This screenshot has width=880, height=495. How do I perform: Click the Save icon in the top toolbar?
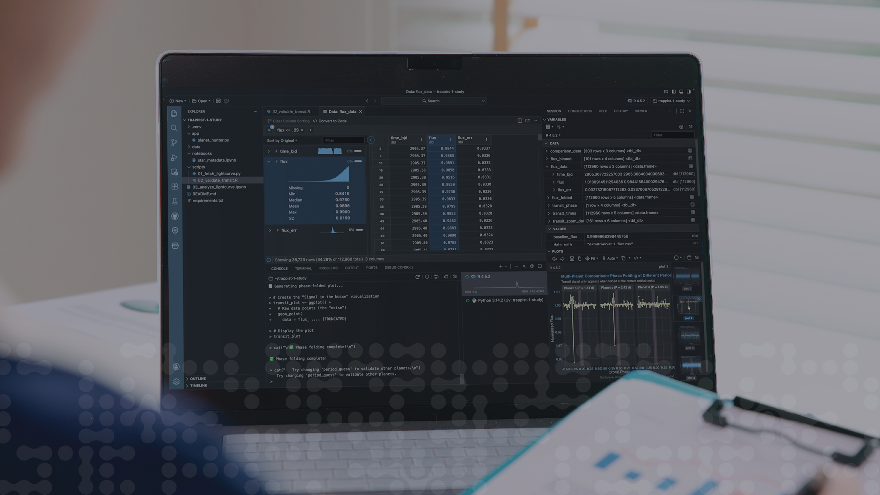click(x=218, y=101)
